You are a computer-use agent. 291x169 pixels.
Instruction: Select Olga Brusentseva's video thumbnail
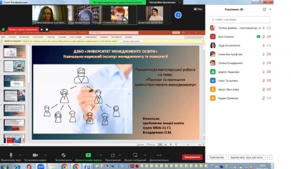tap(84, 15)
